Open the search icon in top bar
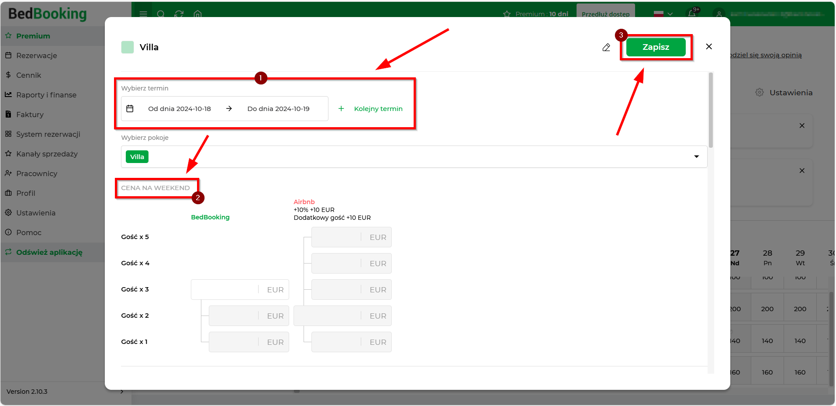 161,14
